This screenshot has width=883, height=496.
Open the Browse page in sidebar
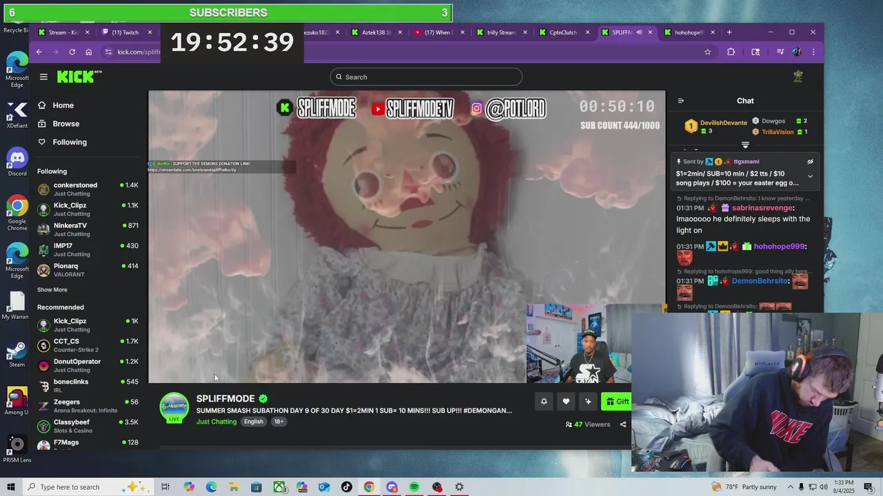[x=59, y=124]
